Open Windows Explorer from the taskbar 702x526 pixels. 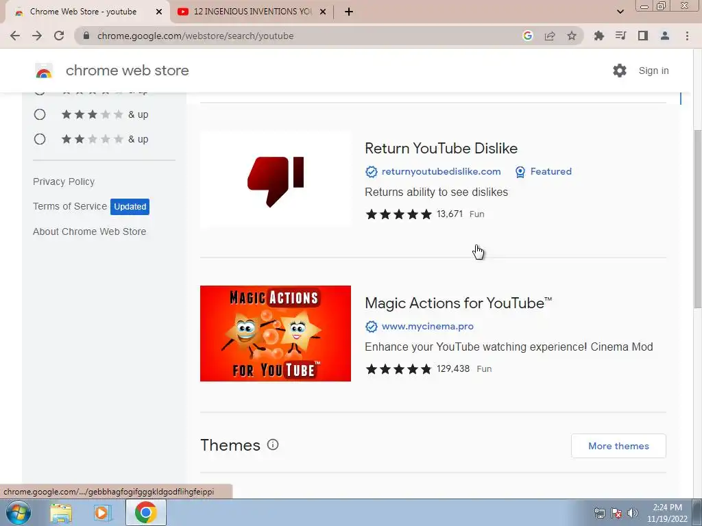61,512
